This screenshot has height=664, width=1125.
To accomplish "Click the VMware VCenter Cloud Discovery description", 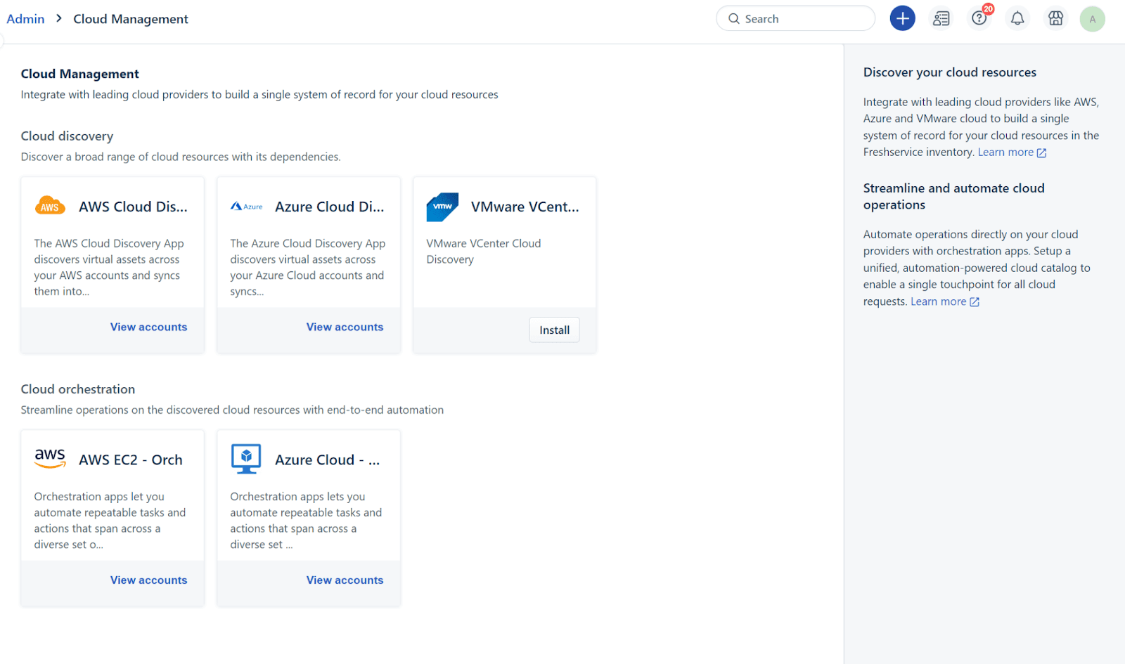I will 484,251.
